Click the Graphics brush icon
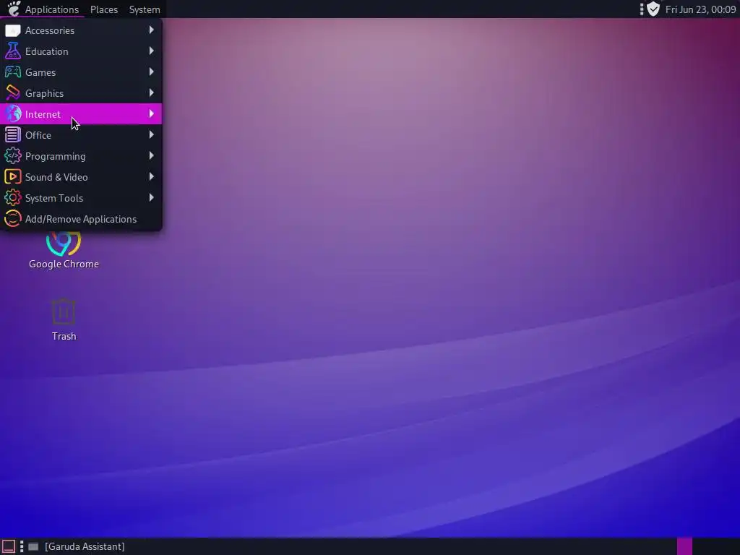This screenshot has height=555, width=740. (13, 93)
